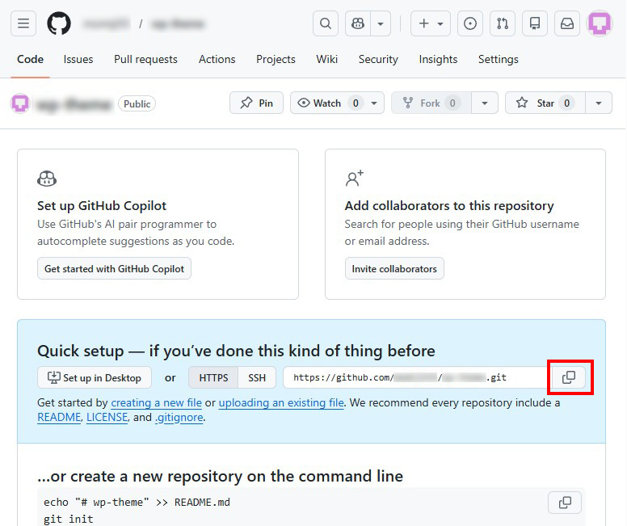Click Invite collaborators button
Viewport: 627px width, 526px height.
(394, 268)
